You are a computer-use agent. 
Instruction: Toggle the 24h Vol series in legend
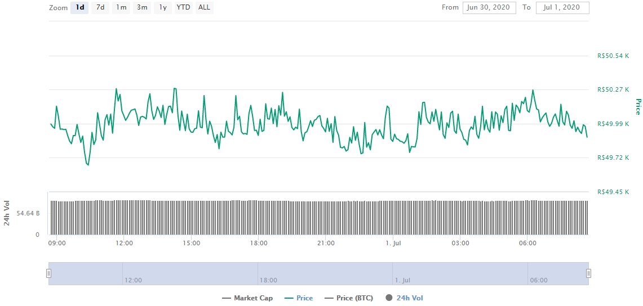pos(403,298)
